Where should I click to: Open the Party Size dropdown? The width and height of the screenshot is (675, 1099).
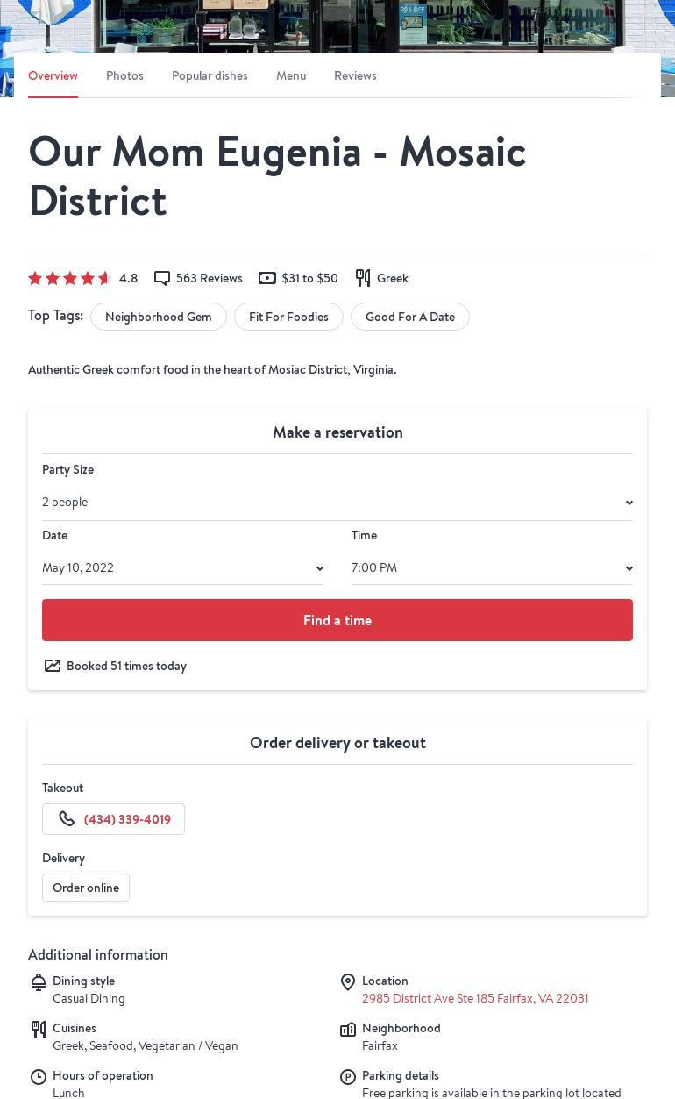click(337, 503)
